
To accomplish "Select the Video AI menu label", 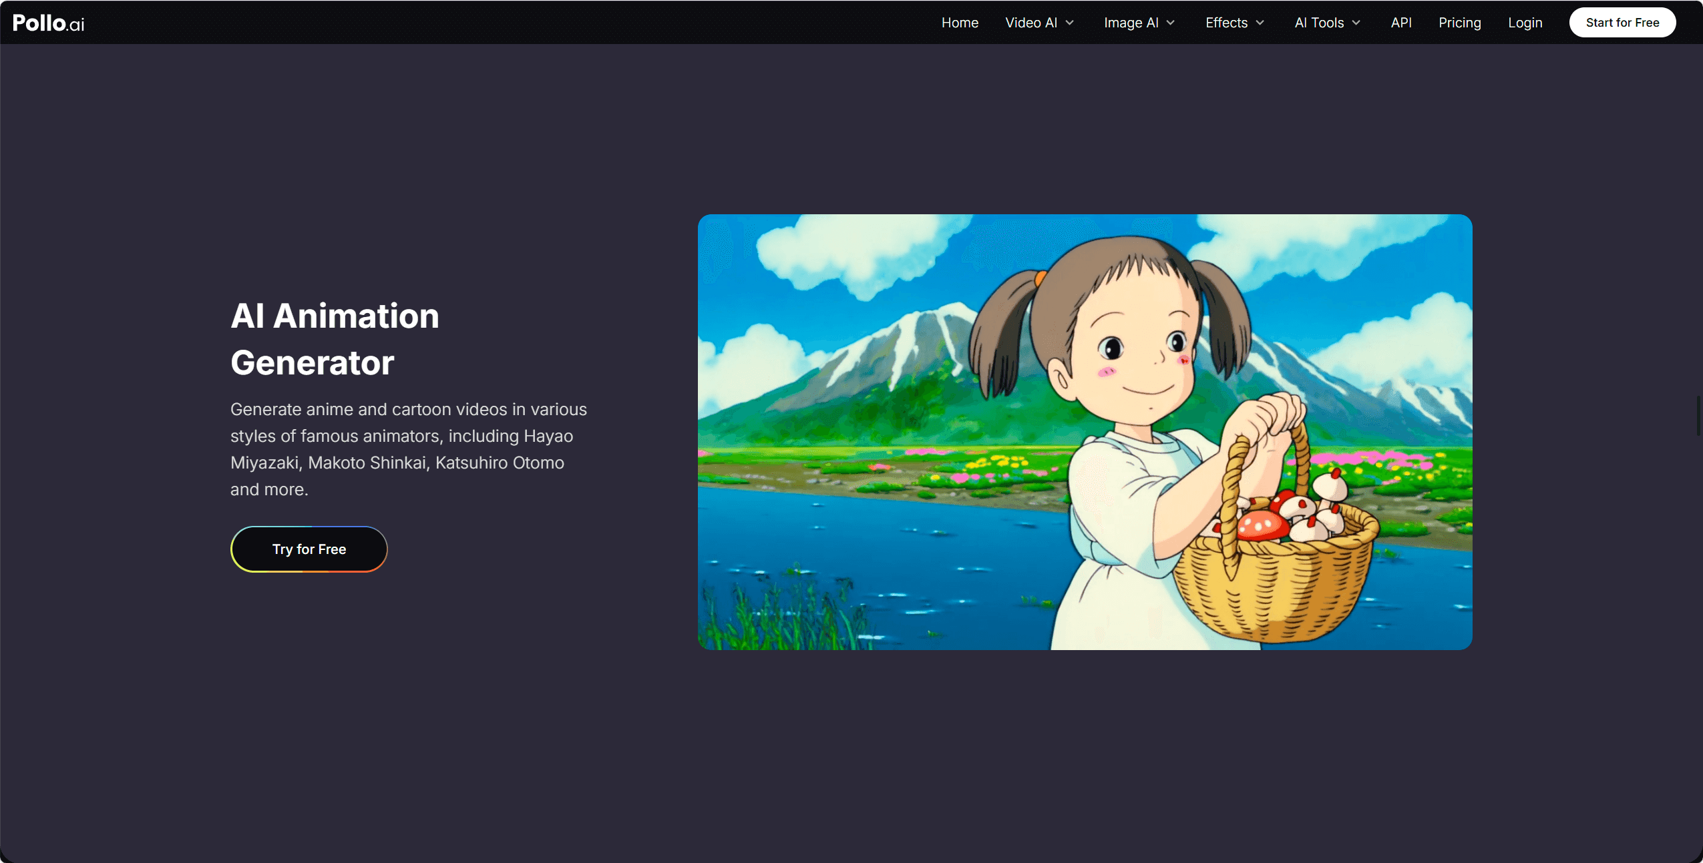I will [x=1031, y=23].
